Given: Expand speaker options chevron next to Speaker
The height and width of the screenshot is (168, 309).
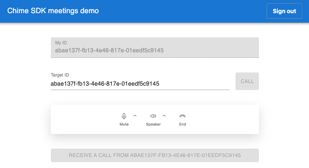Looking at the screenshot, I should (x=164, y=116).
